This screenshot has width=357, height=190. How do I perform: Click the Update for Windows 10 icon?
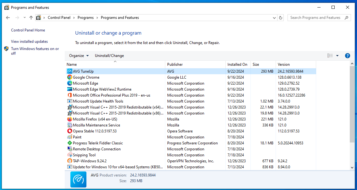point(70,167)
